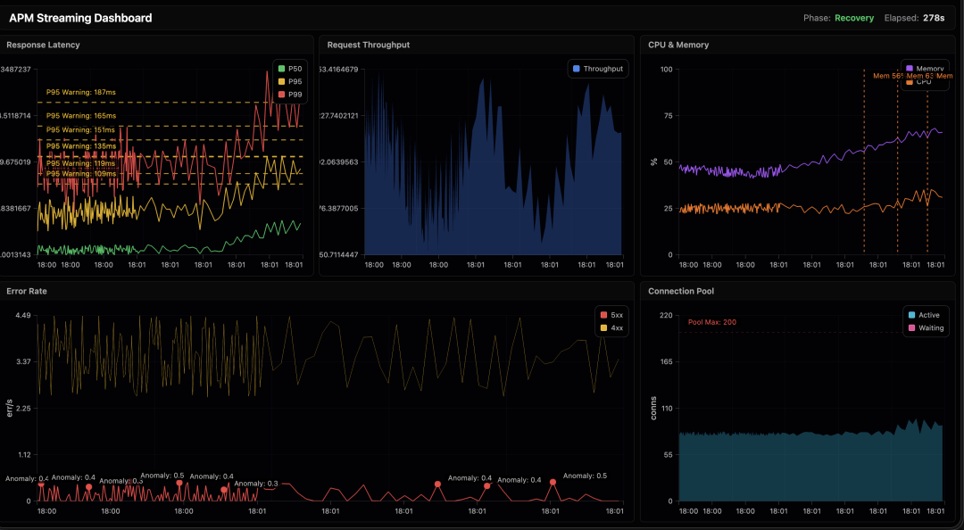Select the Request Throughput panel title
The height and width of the screenshot is (530, 964).
369,45
